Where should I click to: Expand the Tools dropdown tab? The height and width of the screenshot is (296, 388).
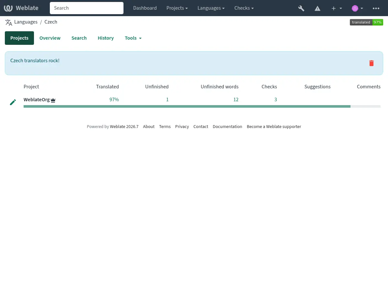point(133,38)
